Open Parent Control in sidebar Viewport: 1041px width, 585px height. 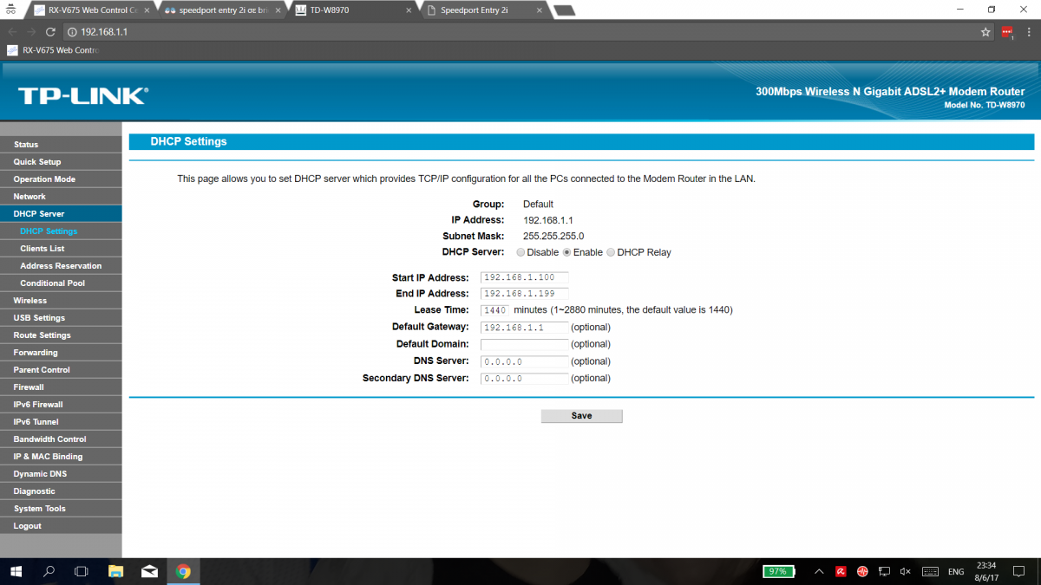click(x=61, y=370)
